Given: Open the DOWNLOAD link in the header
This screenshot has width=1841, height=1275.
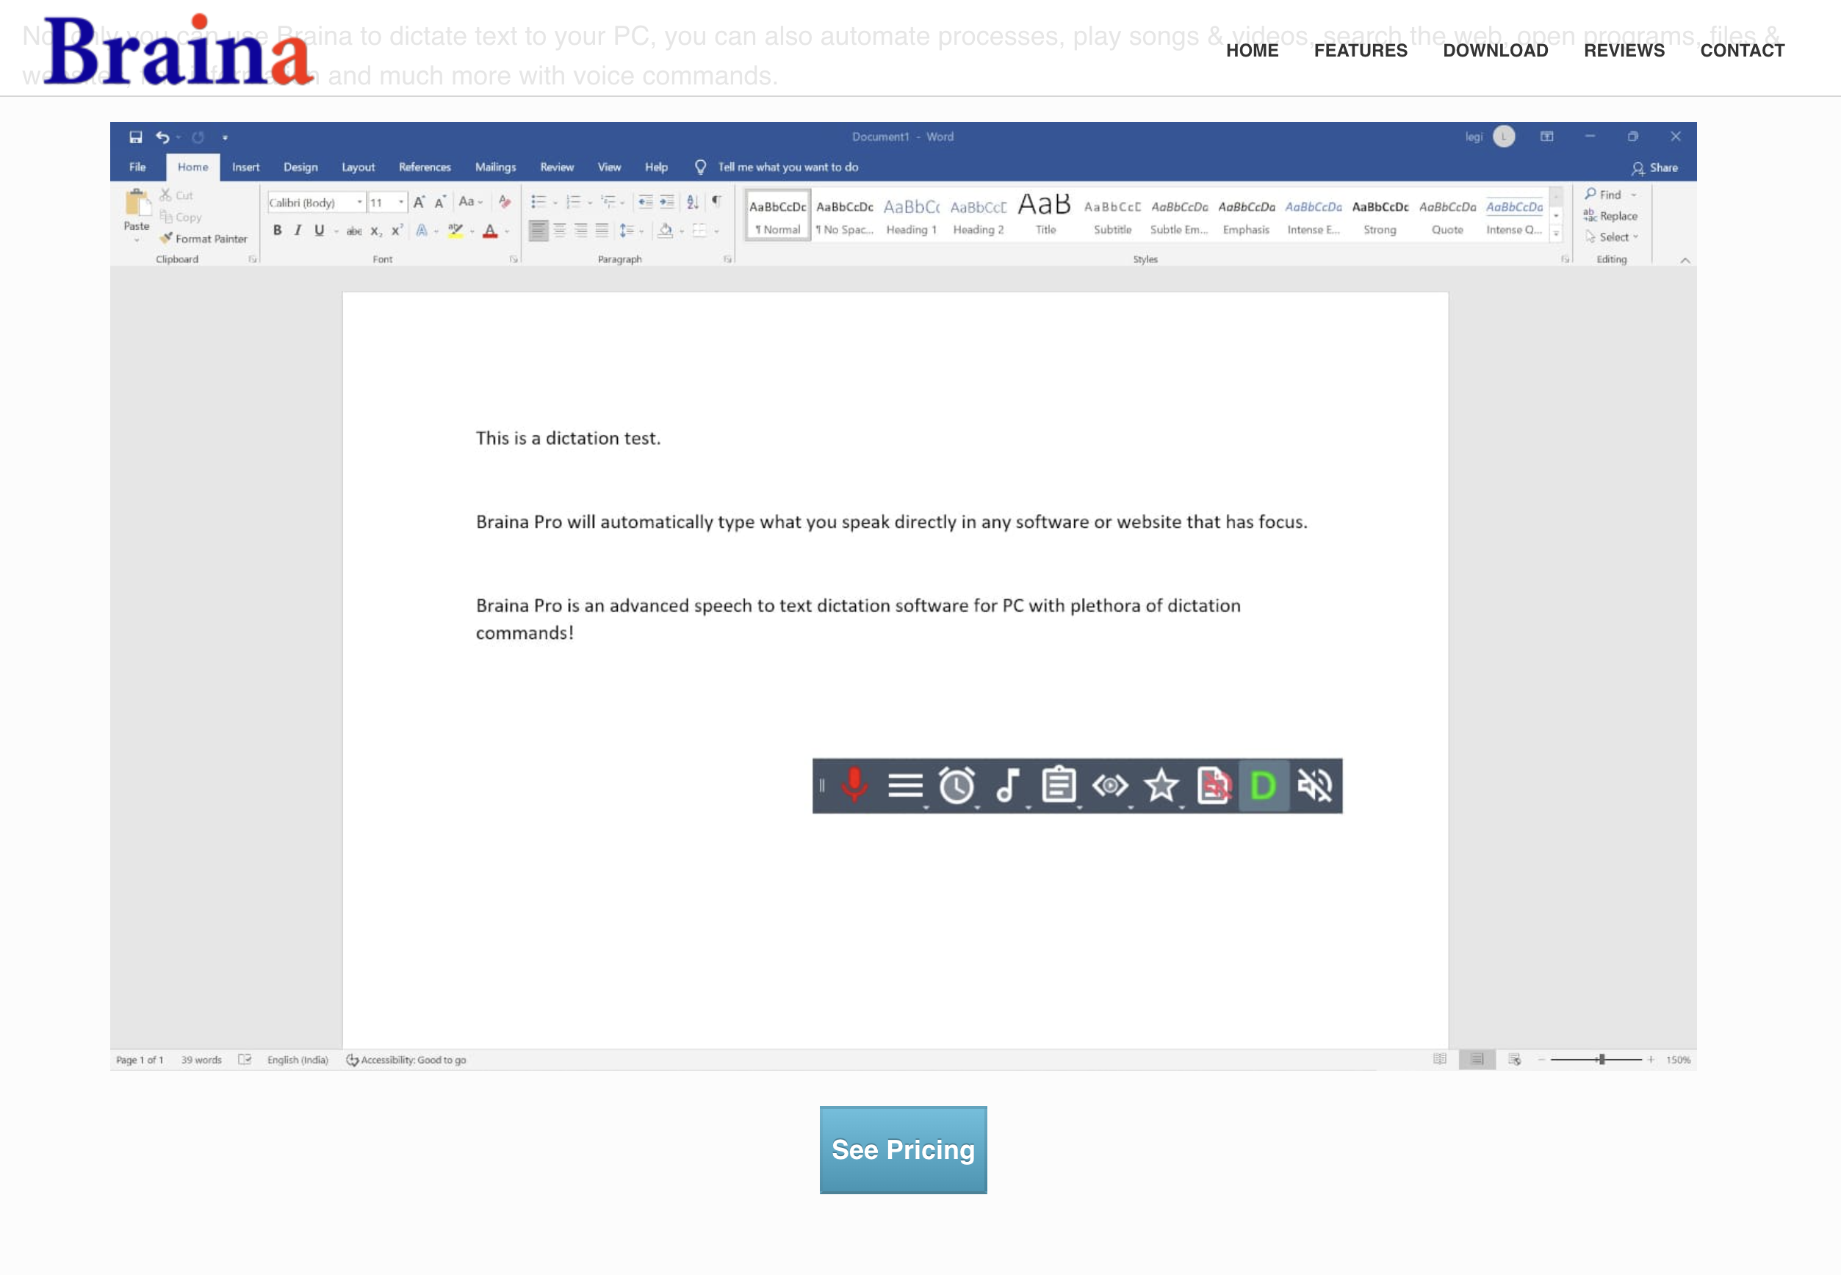Looking at the screenshot, I should click(x=1495, y=51).
